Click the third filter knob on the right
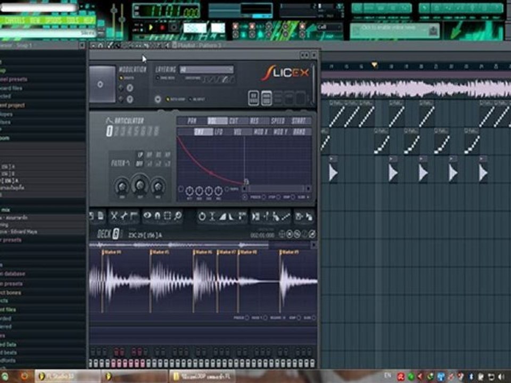Screen dimensions: 511x383 [158, 187]
